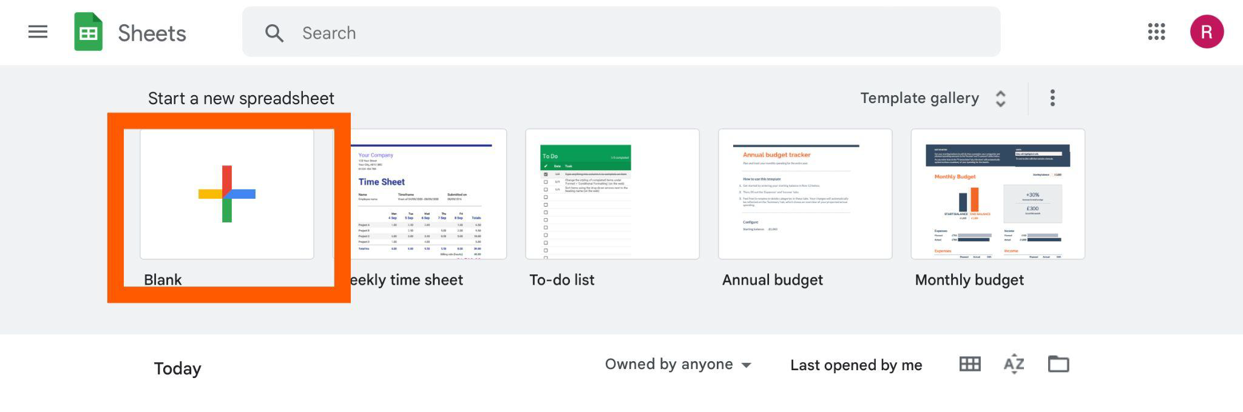Click the search magnifier icon

[x=274, y=33]
